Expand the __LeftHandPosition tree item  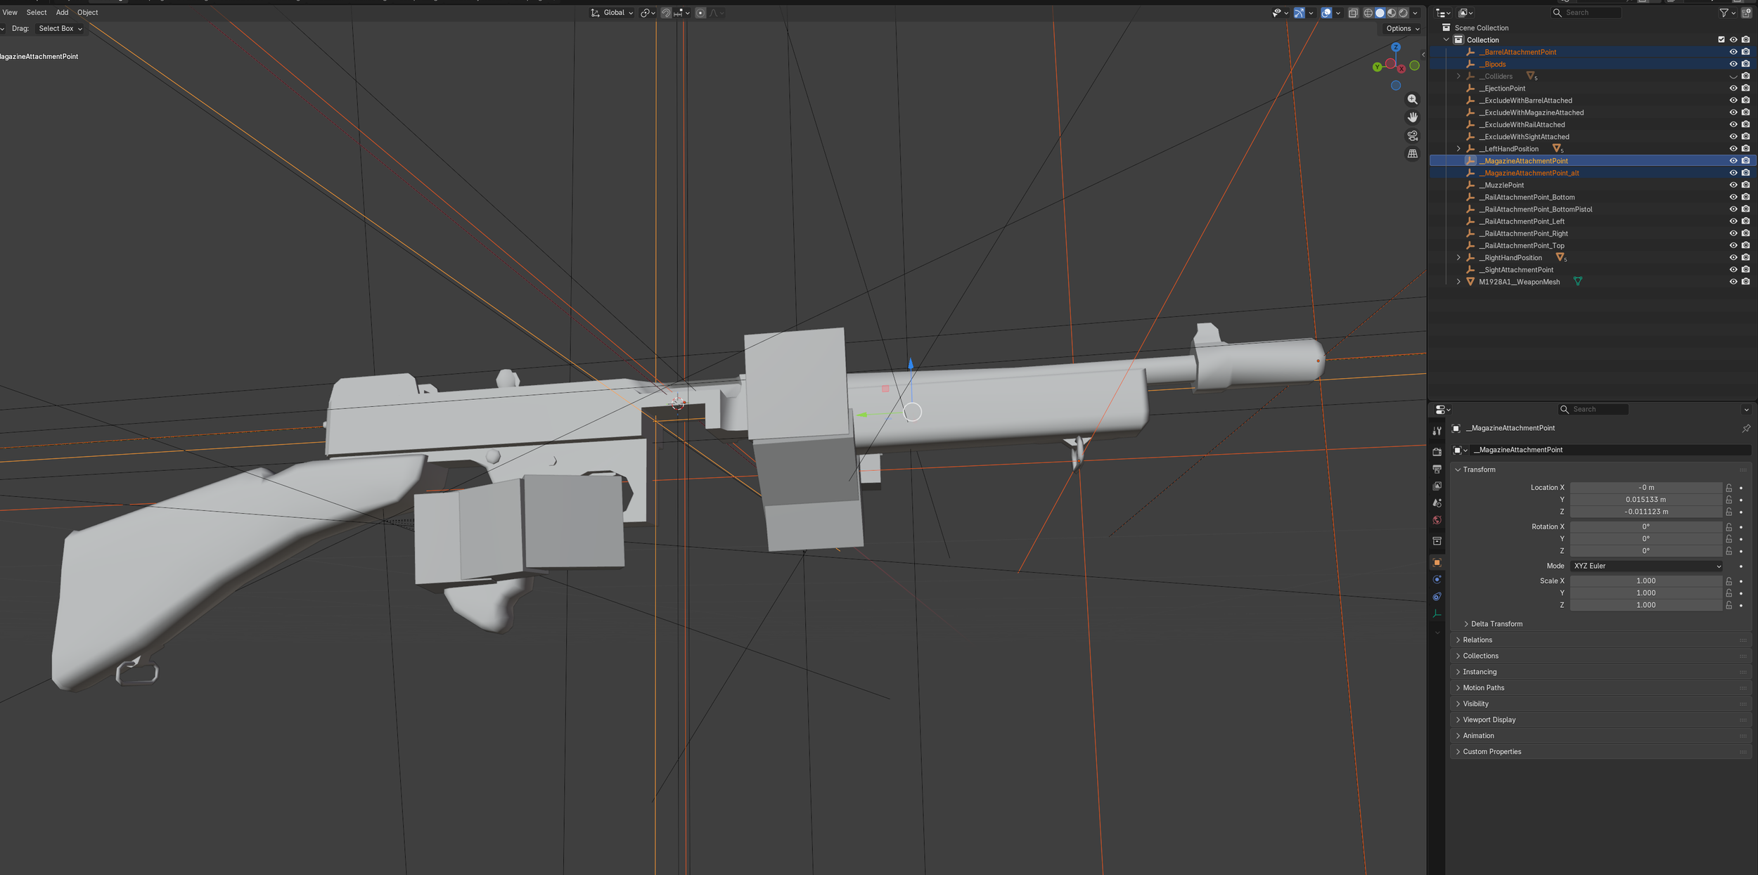(x=1458, y=149)
